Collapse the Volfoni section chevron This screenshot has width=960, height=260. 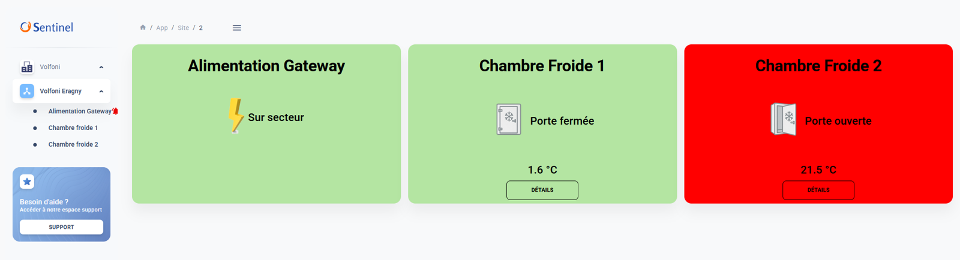tap(101, 67)
